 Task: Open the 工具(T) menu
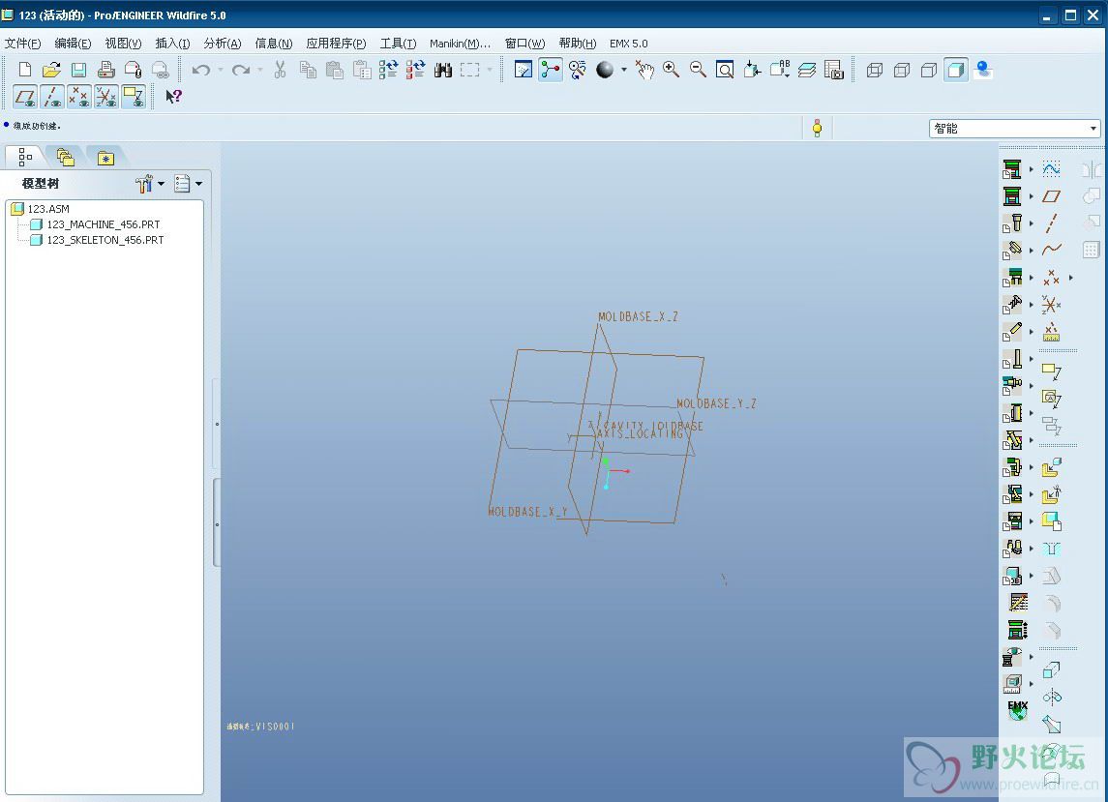(x=398, y=44)
